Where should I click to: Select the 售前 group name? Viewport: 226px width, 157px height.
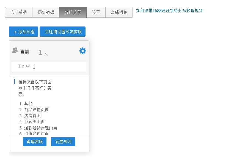[25, 52]
